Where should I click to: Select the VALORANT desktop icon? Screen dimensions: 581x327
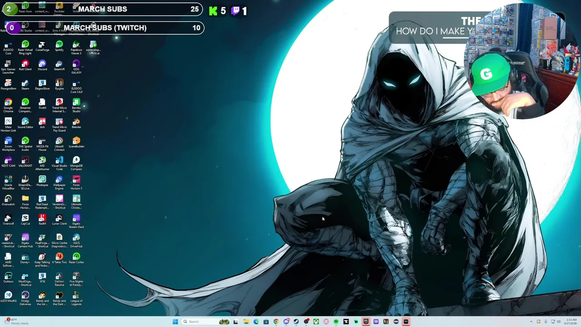(x=25, y=162)
